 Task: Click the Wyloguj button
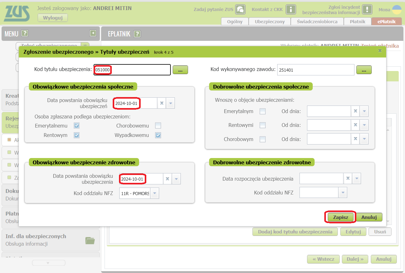pos(52,18)
